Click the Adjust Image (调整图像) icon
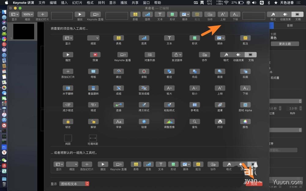This screenshot has height=191, width=306. click(x=169, y=122)
